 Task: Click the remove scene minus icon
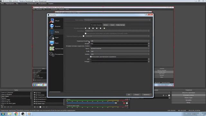[x=5, y=107]
